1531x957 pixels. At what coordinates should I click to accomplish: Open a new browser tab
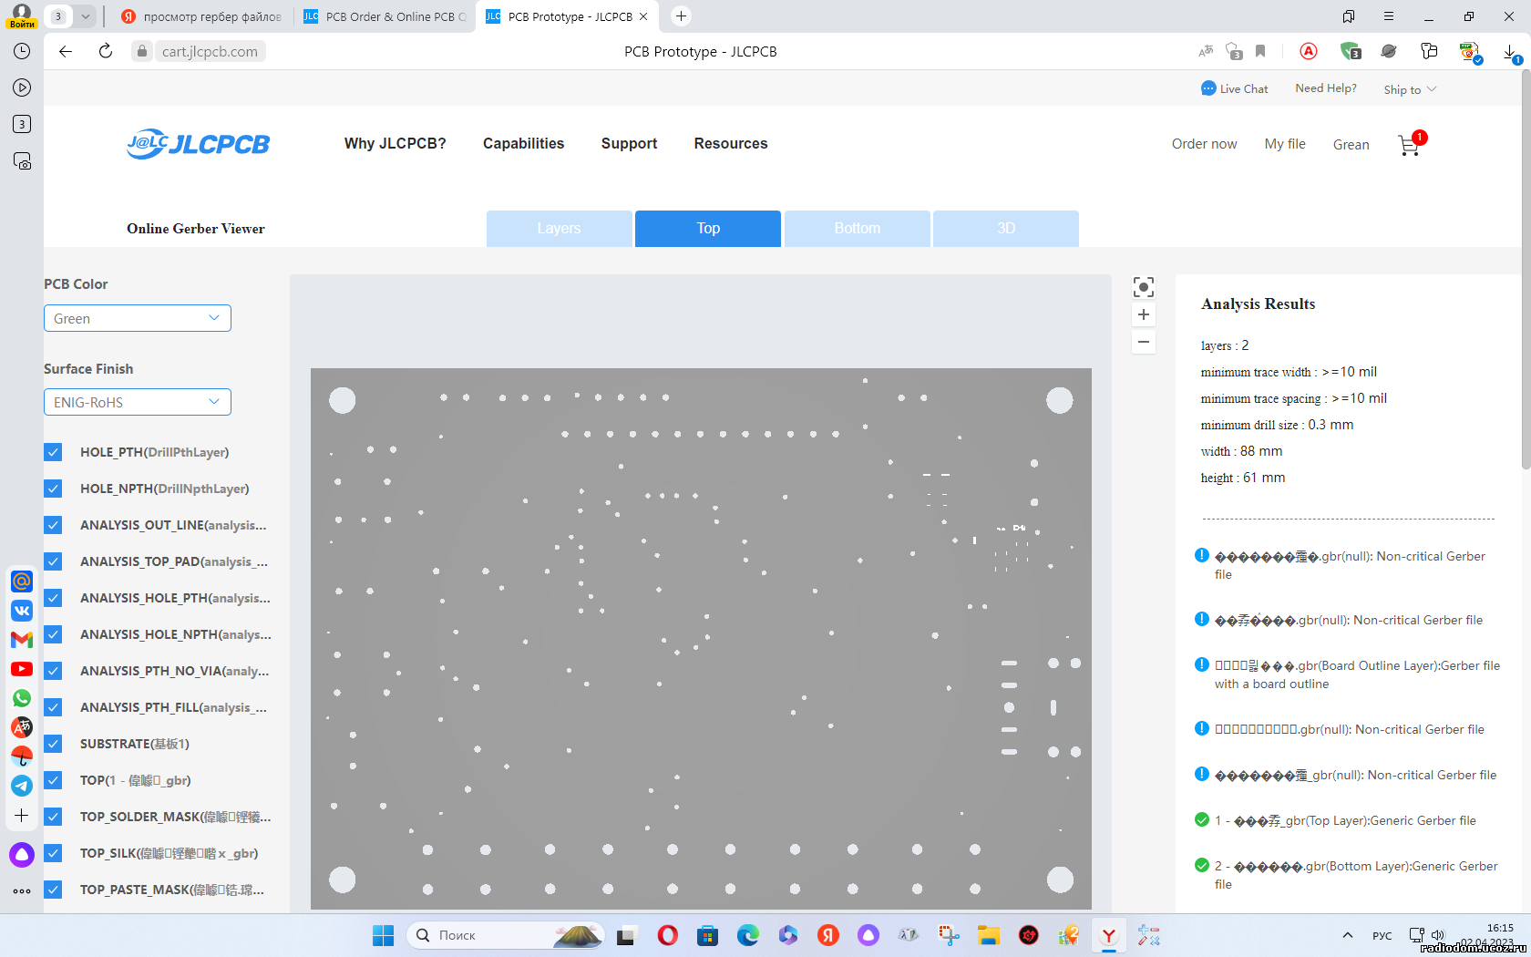(681, 16)
